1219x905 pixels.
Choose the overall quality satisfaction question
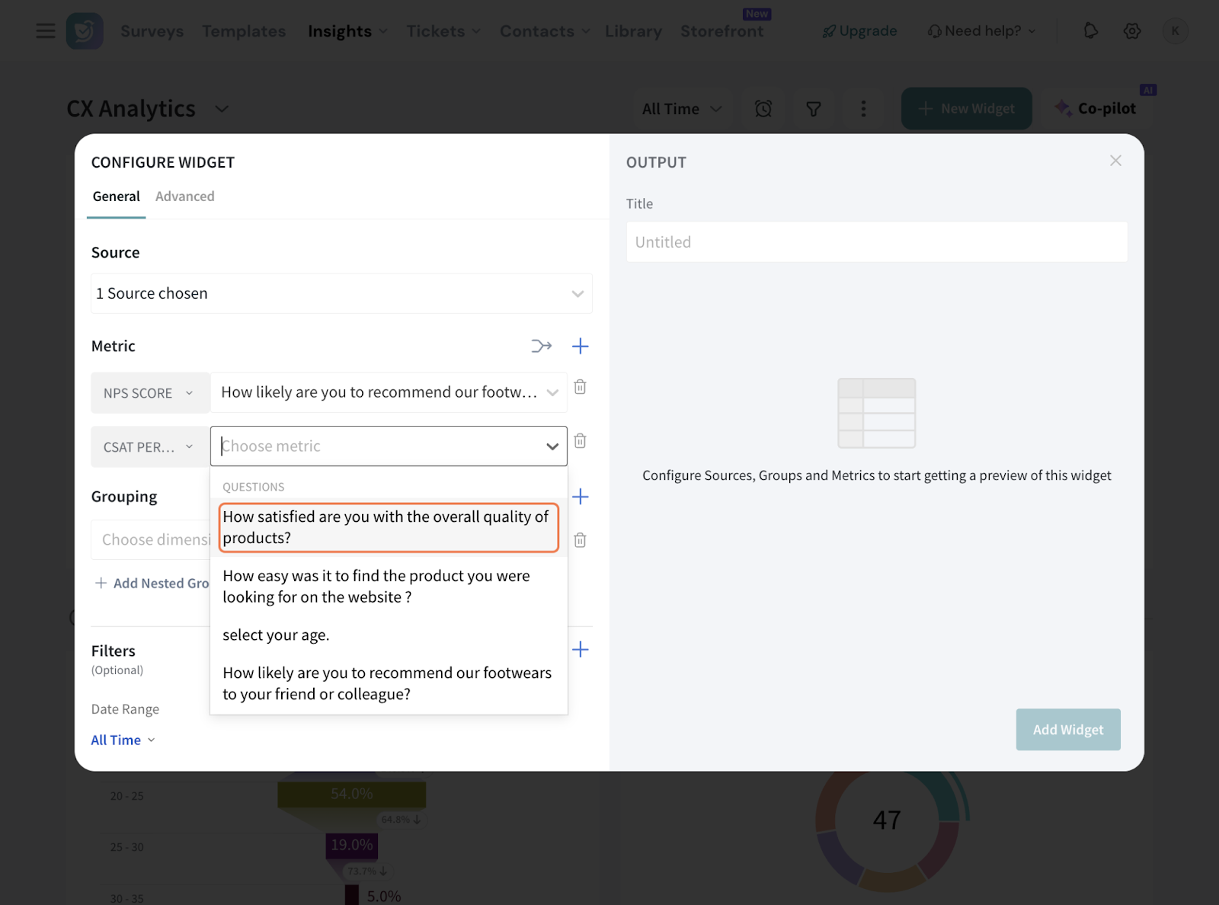[388, 527]
